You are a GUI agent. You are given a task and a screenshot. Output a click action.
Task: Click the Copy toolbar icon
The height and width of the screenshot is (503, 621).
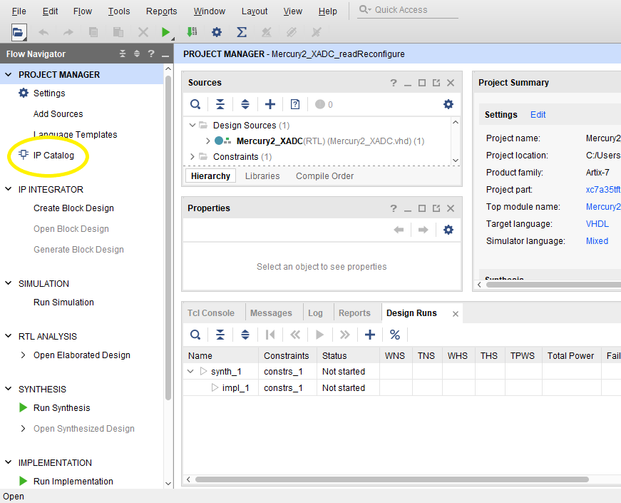[x=93, y=32]
